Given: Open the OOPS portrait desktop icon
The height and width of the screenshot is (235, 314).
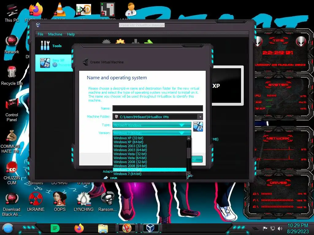Looking at the screenshot, I should click(x=60, y=201).
